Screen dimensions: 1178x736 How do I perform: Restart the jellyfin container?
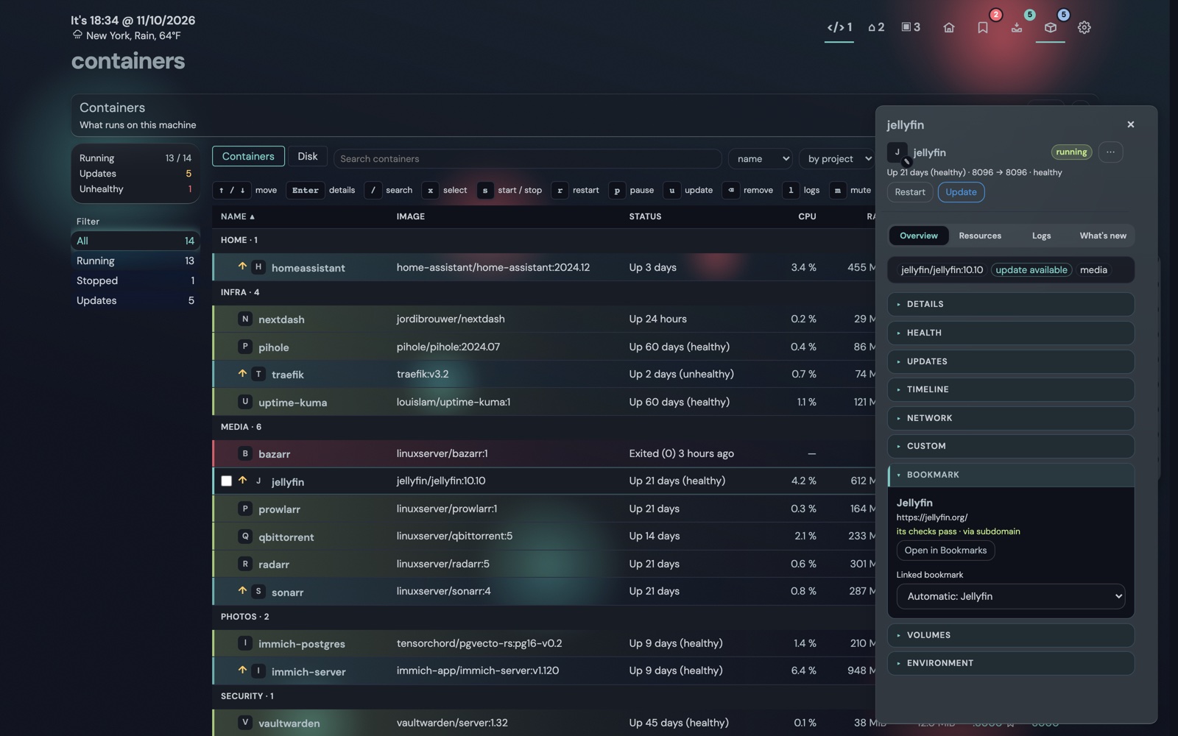910,192
